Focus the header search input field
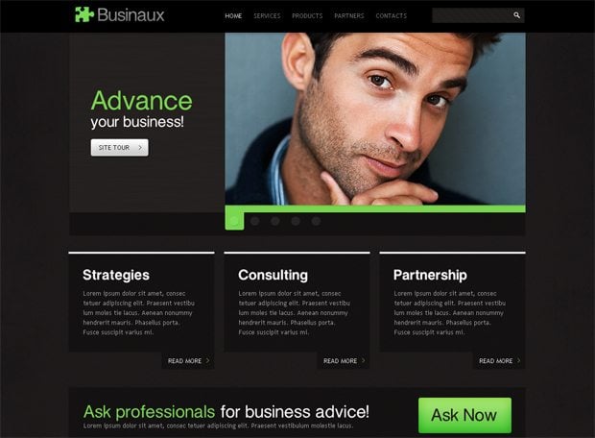 click(472, 15)
